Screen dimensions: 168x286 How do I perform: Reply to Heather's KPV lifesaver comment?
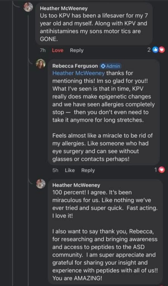click(x=77, y=50)
